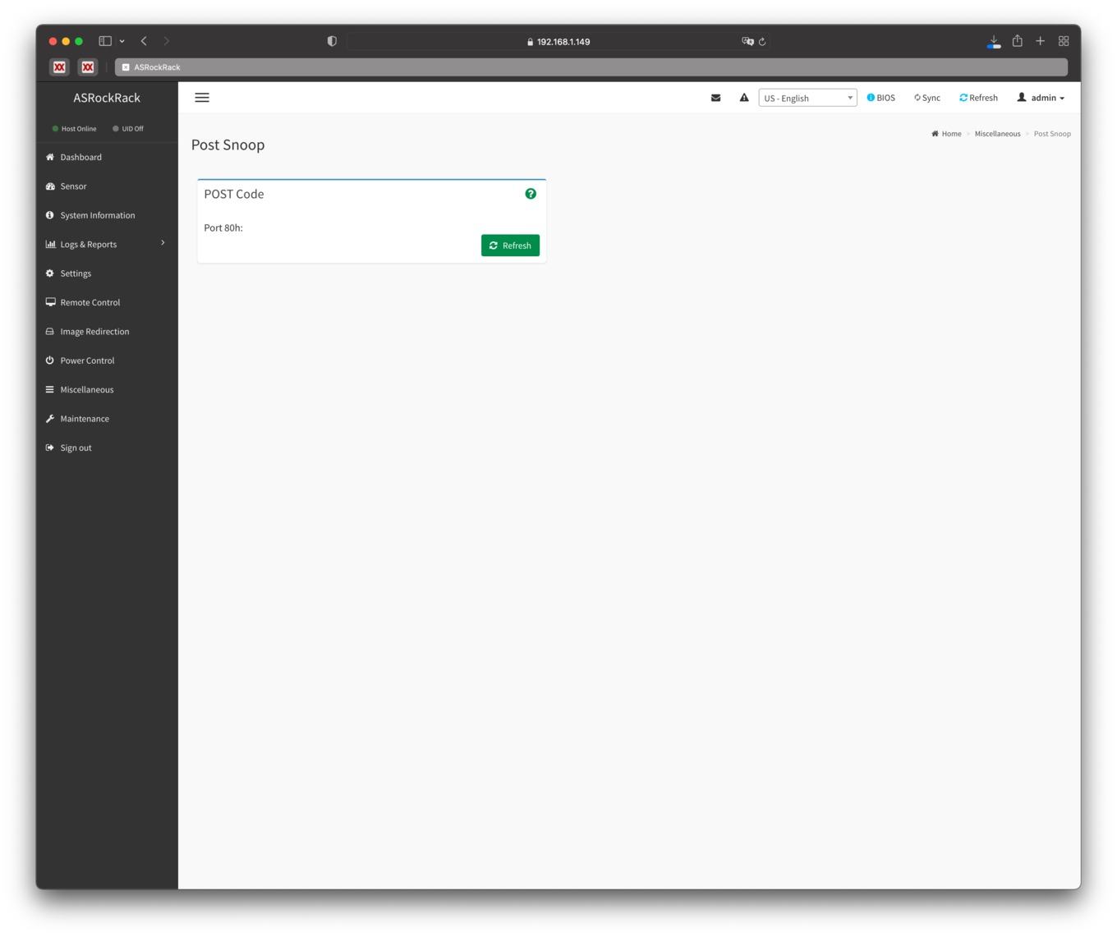Expand the Logs & Reports menu arrow
Viewport: 1117px width, 937px height.
tap(163, 243)
